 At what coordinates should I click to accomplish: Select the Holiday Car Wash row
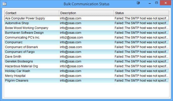(17, 71)
